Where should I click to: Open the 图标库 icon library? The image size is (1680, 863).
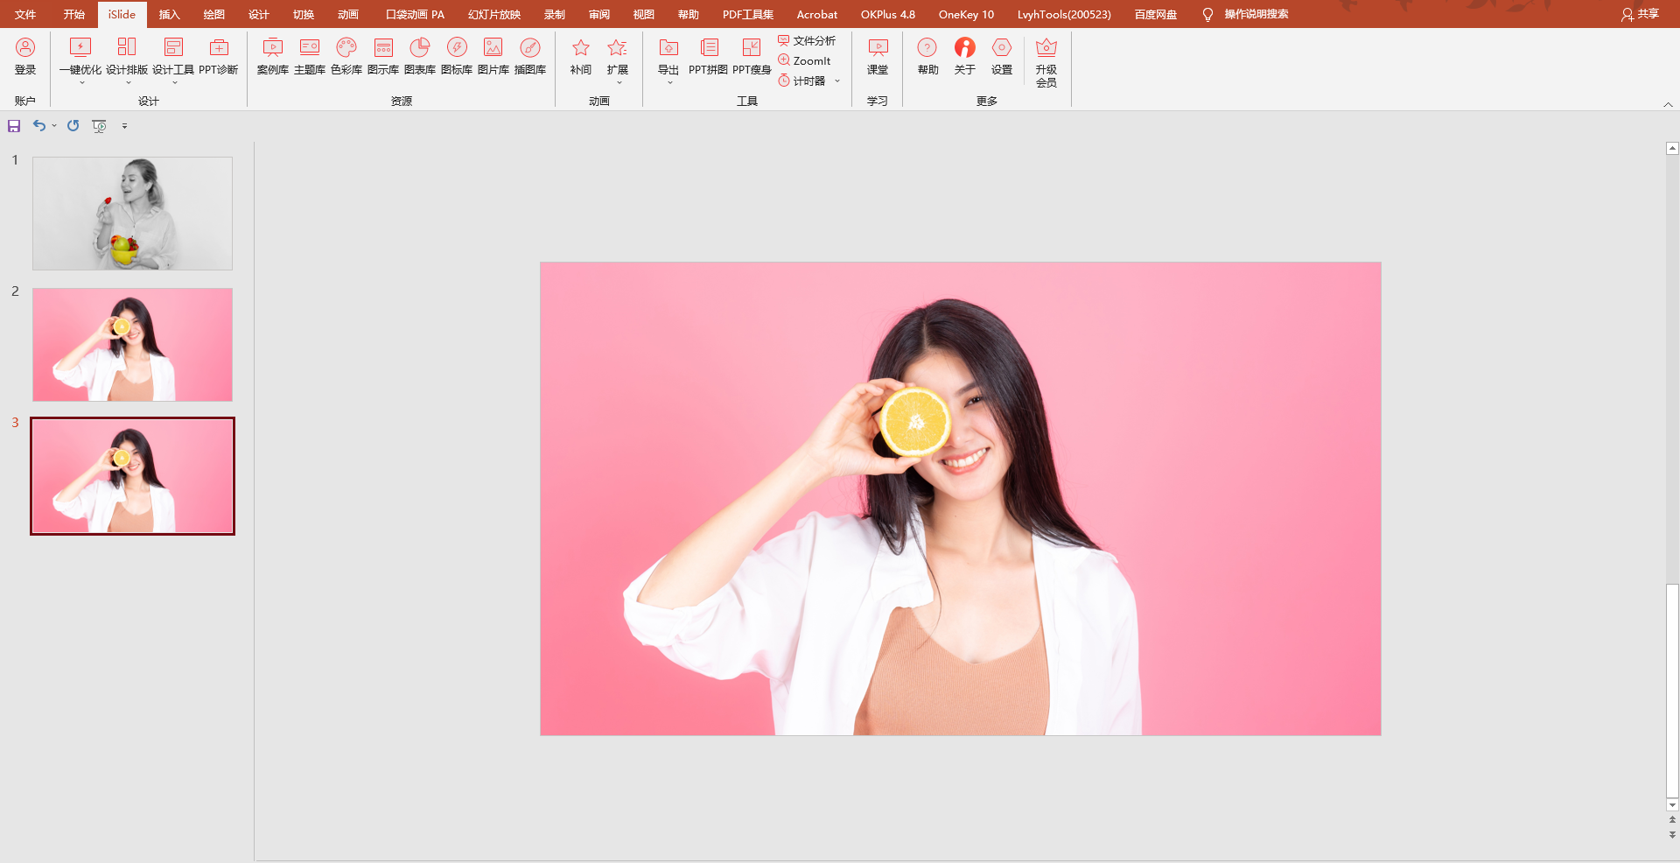(457, 56)
